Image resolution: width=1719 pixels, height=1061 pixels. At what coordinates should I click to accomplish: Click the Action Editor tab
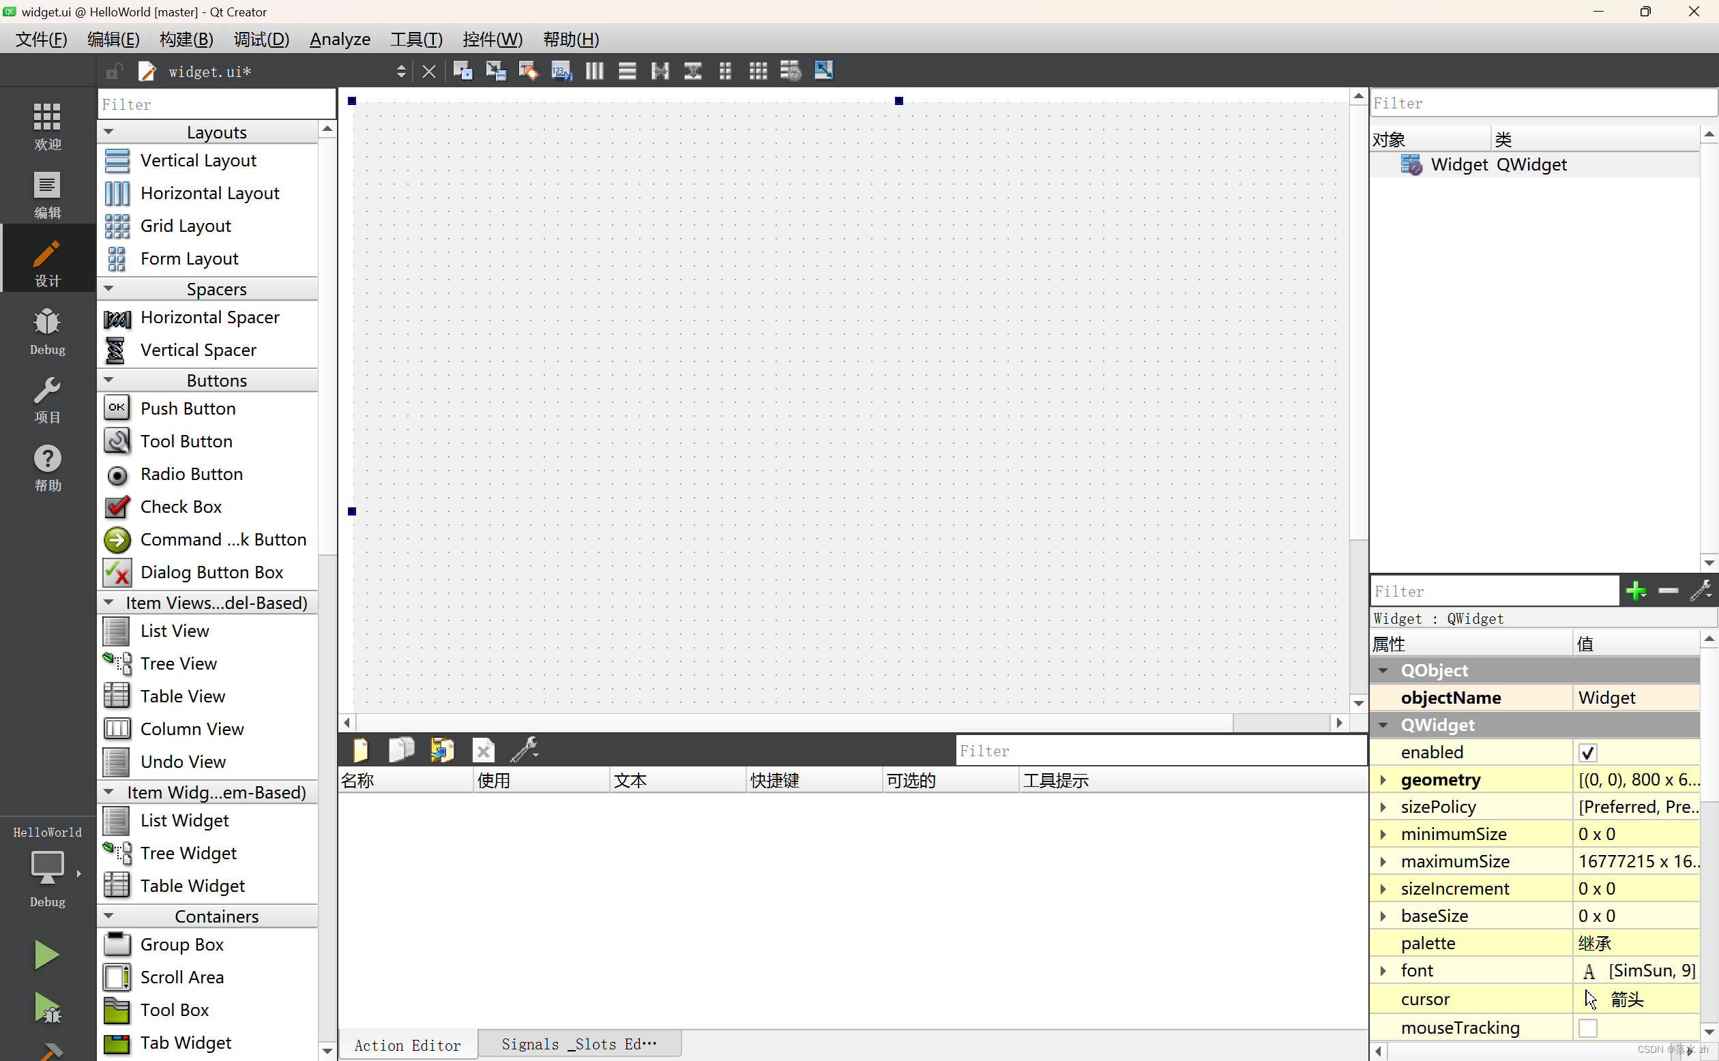(407, 1044)
